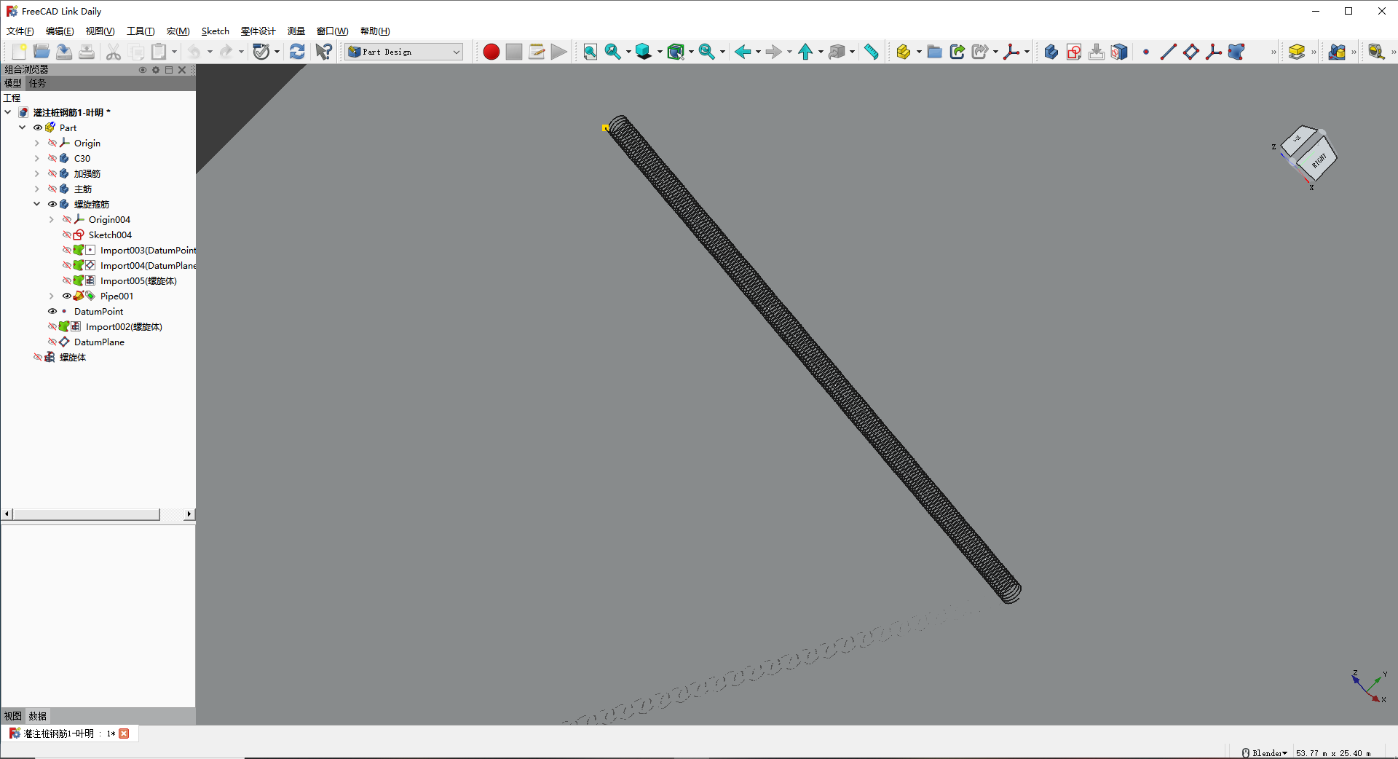The height and width of the screenshot is (759, 1398).
Task: Open the Sketch menu
Action: 215,31
